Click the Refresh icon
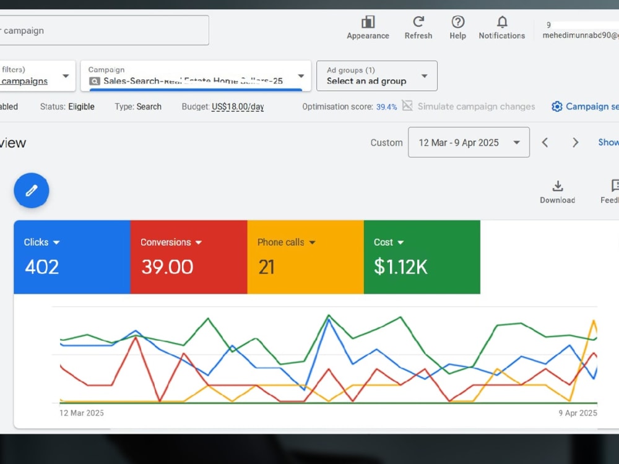Viewport: 619px width, 464px height. coord(418,22)
